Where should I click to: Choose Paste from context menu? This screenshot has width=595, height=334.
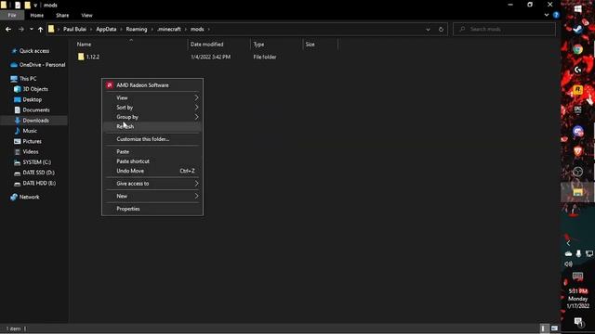tap(152, 151)
